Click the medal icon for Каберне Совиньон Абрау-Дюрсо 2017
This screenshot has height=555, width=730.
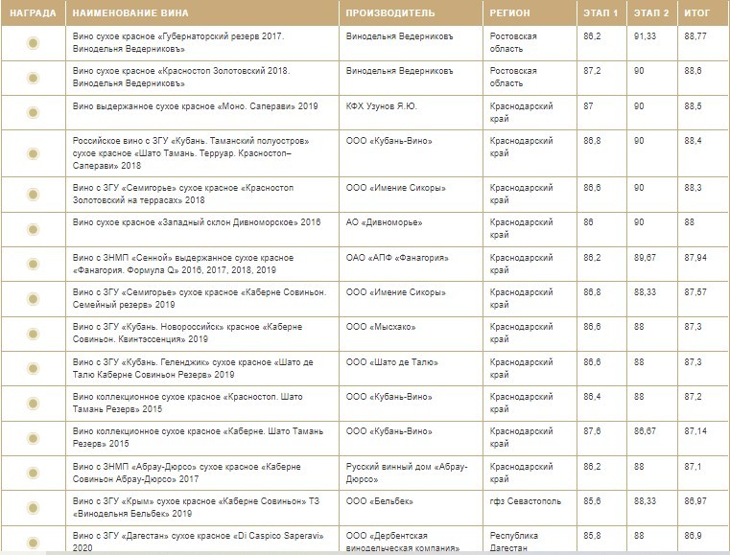33,473
